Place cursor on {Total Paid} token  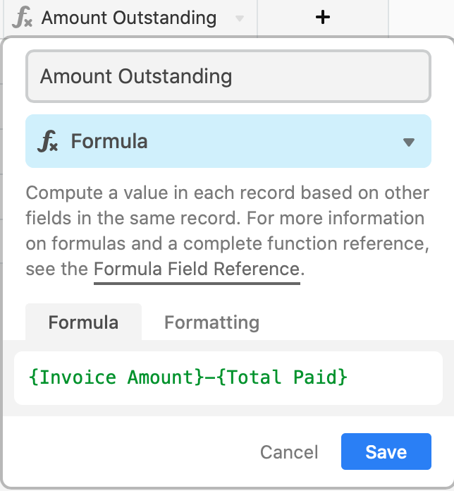(282, 377)
